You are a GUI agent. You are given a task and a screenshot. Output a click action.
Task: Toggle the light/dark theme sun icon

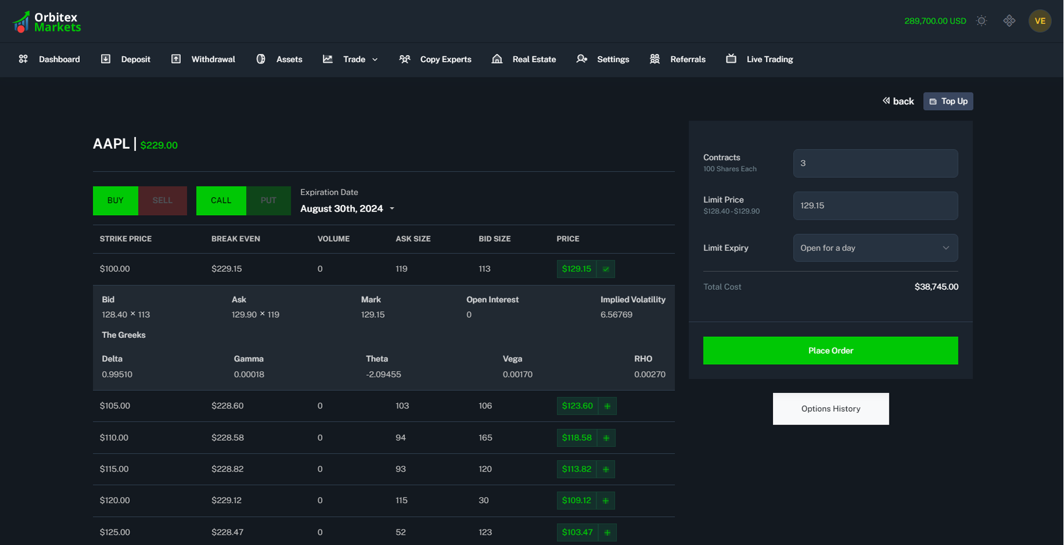(x=981, y=21)
